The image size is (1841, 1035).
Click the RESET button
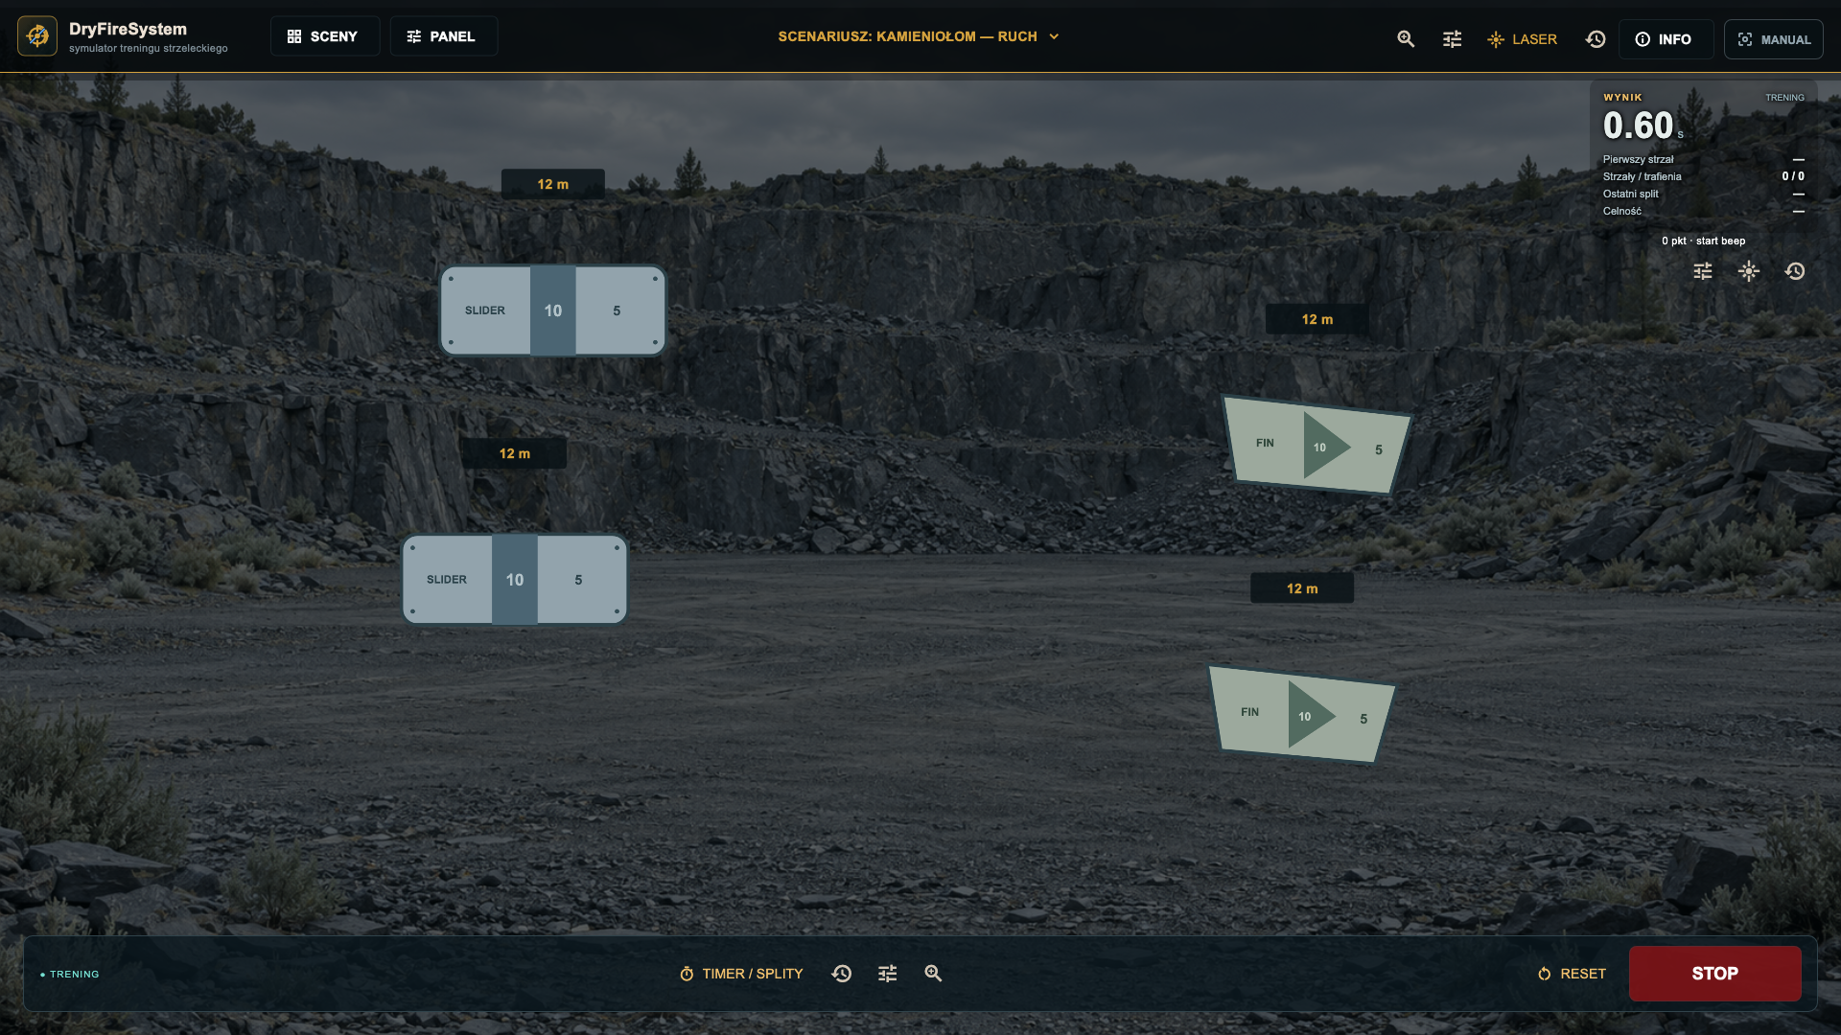pos(1572,974)
